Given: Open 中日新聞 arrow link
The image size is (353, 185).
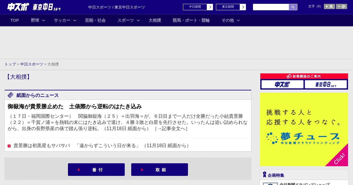Looking at the screenshot, I should click(198, 7).
